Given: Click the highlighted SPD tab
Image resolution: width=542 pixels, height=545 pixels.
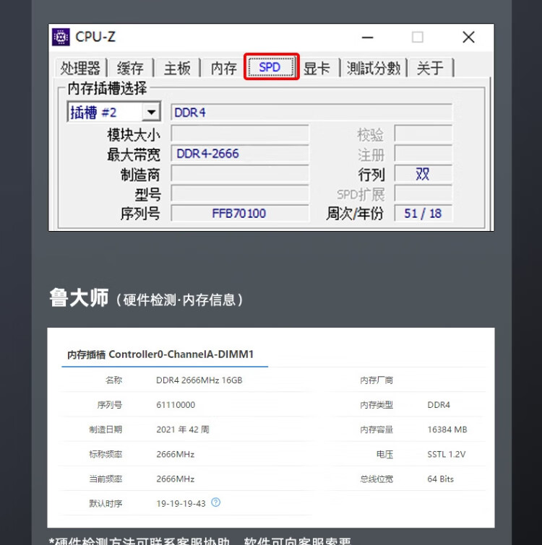Looking at the screenshot, I should pyautogui.click(x=270, y=67).
